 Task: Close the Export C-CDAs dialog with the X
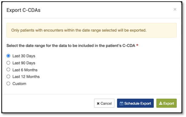pos(175,10)
